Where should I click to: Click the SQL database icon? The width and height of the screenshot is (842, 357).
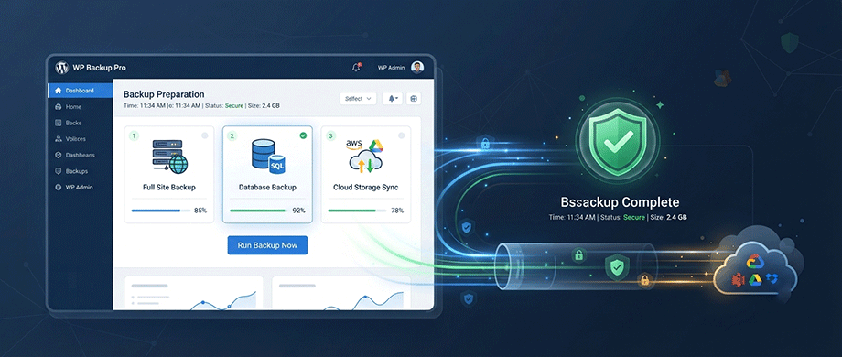click(x=267, y=156)
